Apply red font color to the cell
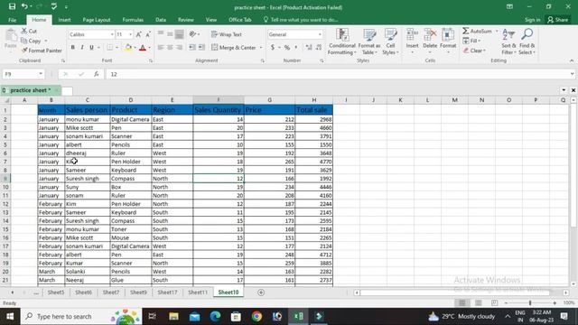Viewport: 578px width, 325px height. [143, 48]
